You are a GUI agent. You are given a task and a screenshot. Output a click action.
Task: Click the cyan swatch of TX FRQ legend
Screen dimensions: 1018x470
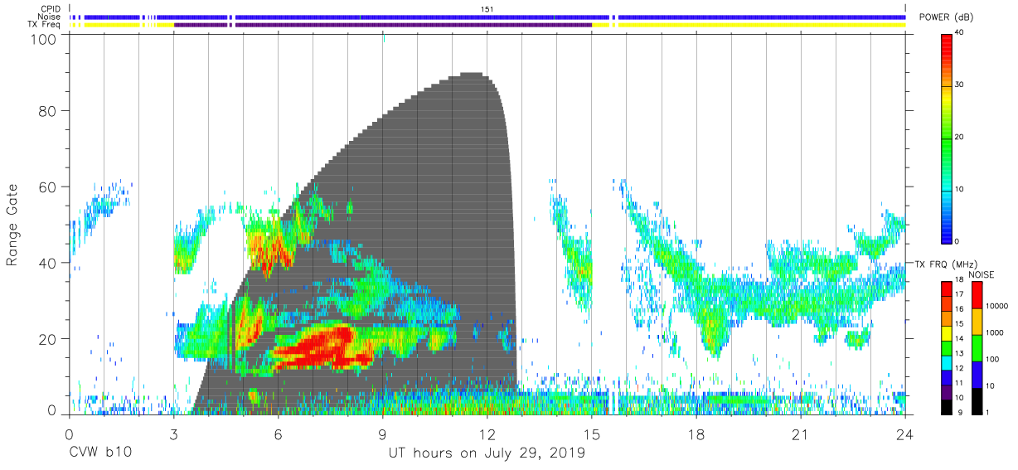tap(946, 363)
